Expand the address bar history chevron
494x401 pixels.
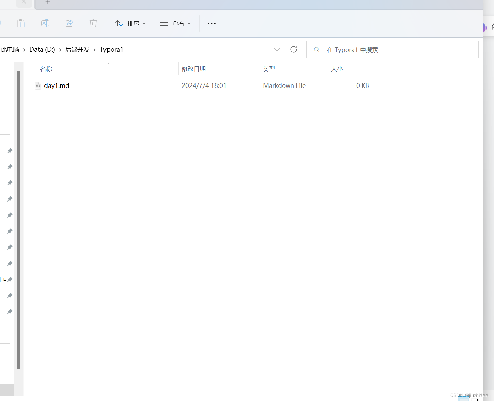pyautogui.click(x=277, y=49)
